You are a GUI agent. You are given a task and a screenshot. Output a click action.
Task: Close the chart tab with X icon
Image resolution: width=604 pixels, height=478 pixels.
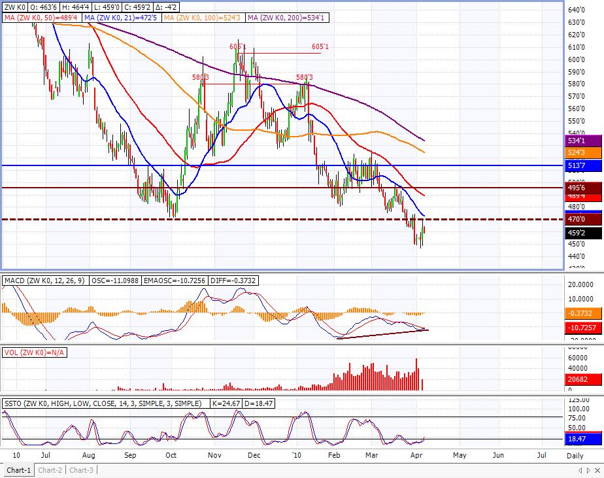click(597, 471)
